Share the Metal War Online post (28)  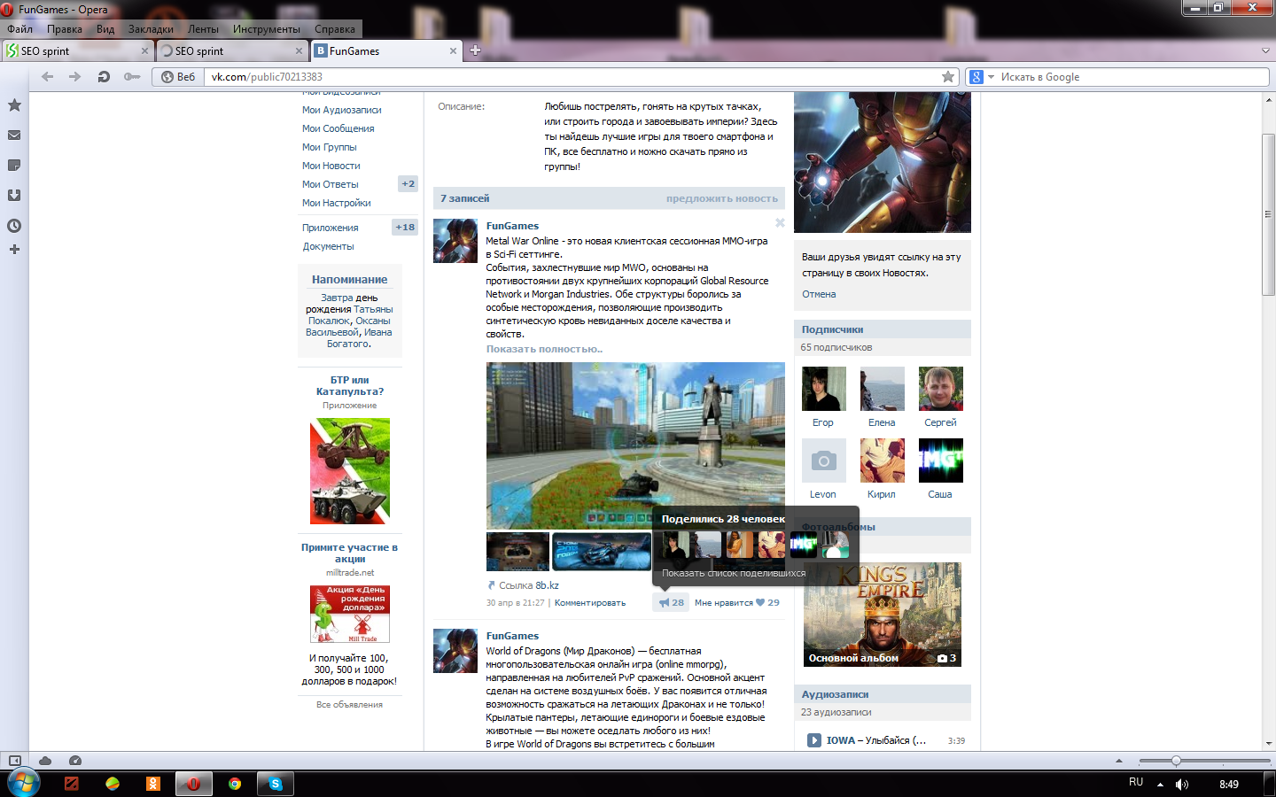(671, 602)
